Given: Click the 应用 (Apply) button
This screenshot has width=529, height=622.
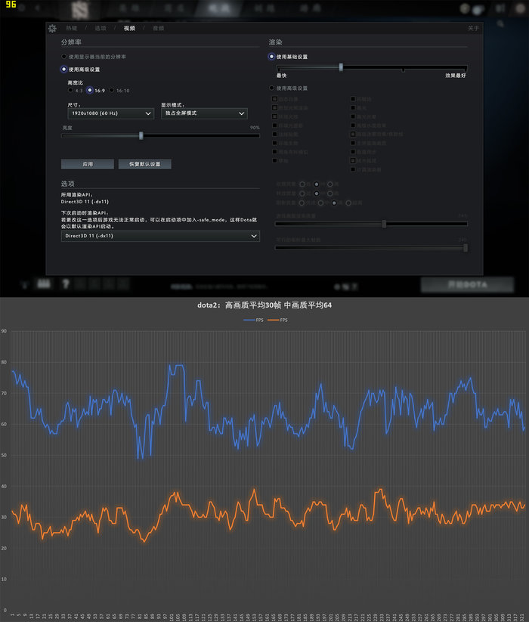Looking at the screenshot, I should click(88, 164).
